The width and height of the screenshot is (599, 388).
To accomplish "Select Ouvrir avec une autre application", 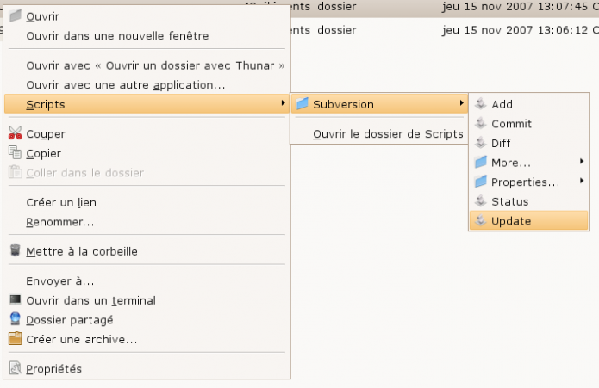I will (126, 84).
